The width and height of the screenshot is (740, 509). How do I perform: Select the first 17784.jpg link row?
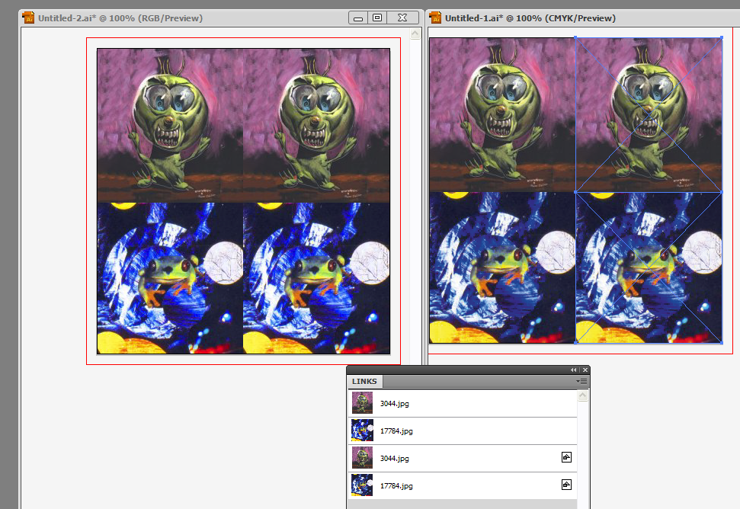tap(463, 431)
